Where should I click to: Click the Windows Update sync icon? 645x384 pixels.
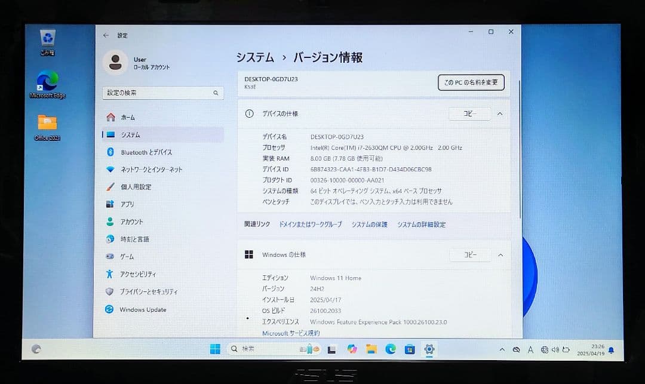point(109,309)
